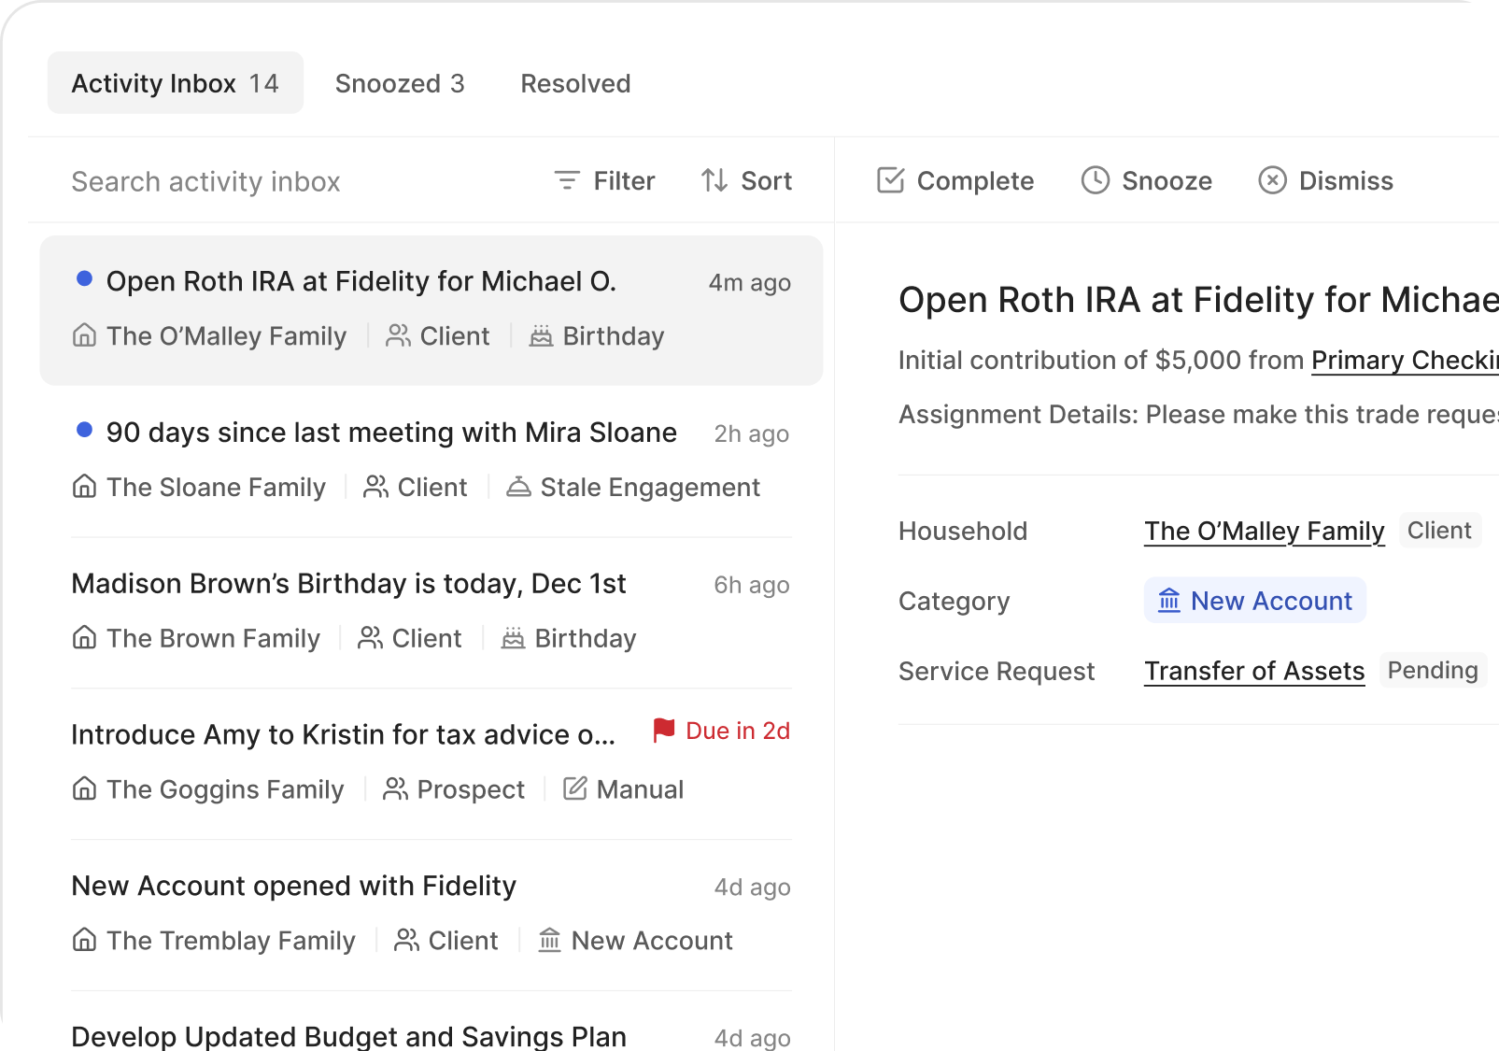Click house icon beside The Goggins Family
Screen dimensions: 1499x1051
pyautogui.click(x=84, y=789)
